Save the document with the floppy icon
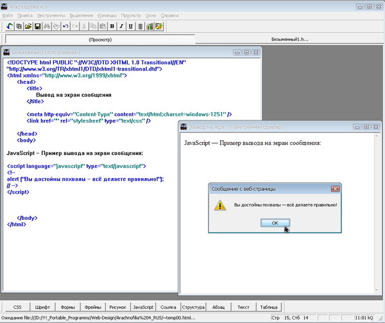Screen dimensions: 385x323 coord(38,26)
